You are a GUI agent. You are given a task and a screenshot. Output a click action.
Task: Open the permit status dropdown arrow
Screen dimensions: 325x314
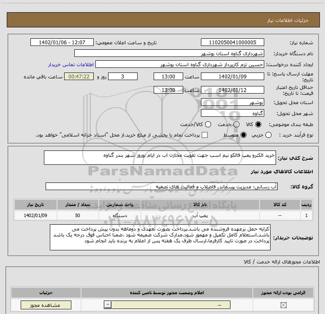click(108, 305)
